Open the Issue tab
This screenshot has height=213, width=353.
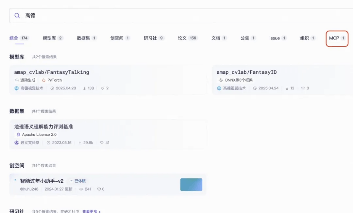pos(278,38)
